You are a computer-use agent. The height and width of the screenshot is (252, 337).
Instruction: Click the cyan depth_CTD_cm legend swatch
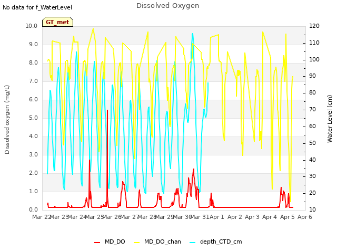click(193, 242)
